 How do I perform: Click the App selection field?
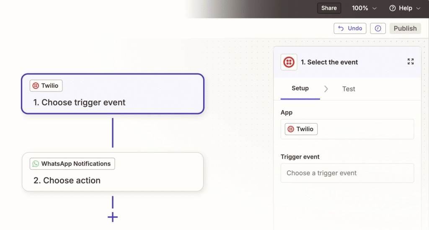(364, 129)
